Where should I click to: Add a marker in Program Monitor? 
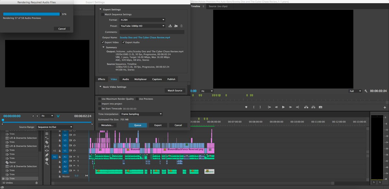coord(246,107)
